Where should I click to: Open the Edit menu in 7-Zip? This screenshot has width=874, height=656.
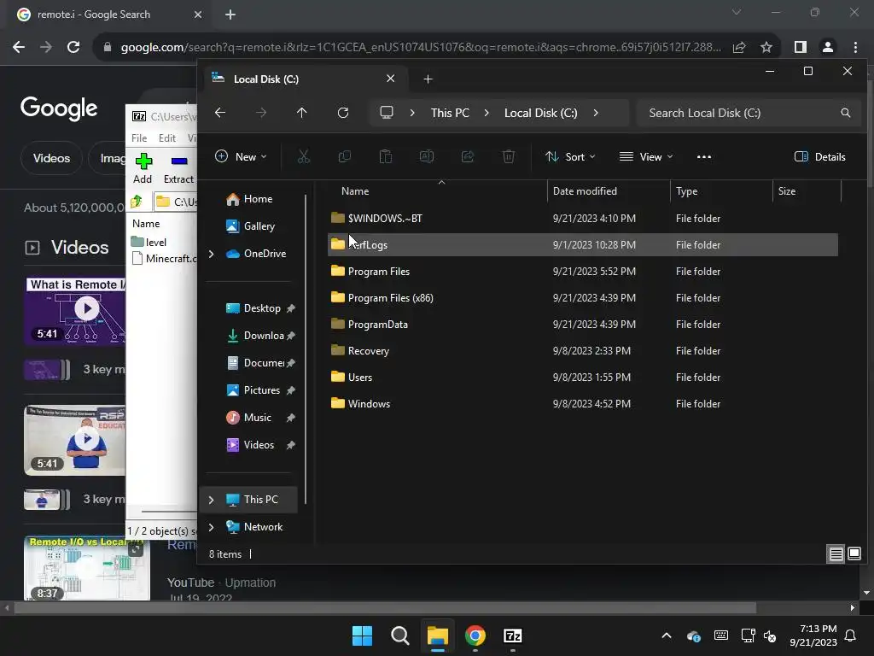pyautogui.click(x=167, y=138)
